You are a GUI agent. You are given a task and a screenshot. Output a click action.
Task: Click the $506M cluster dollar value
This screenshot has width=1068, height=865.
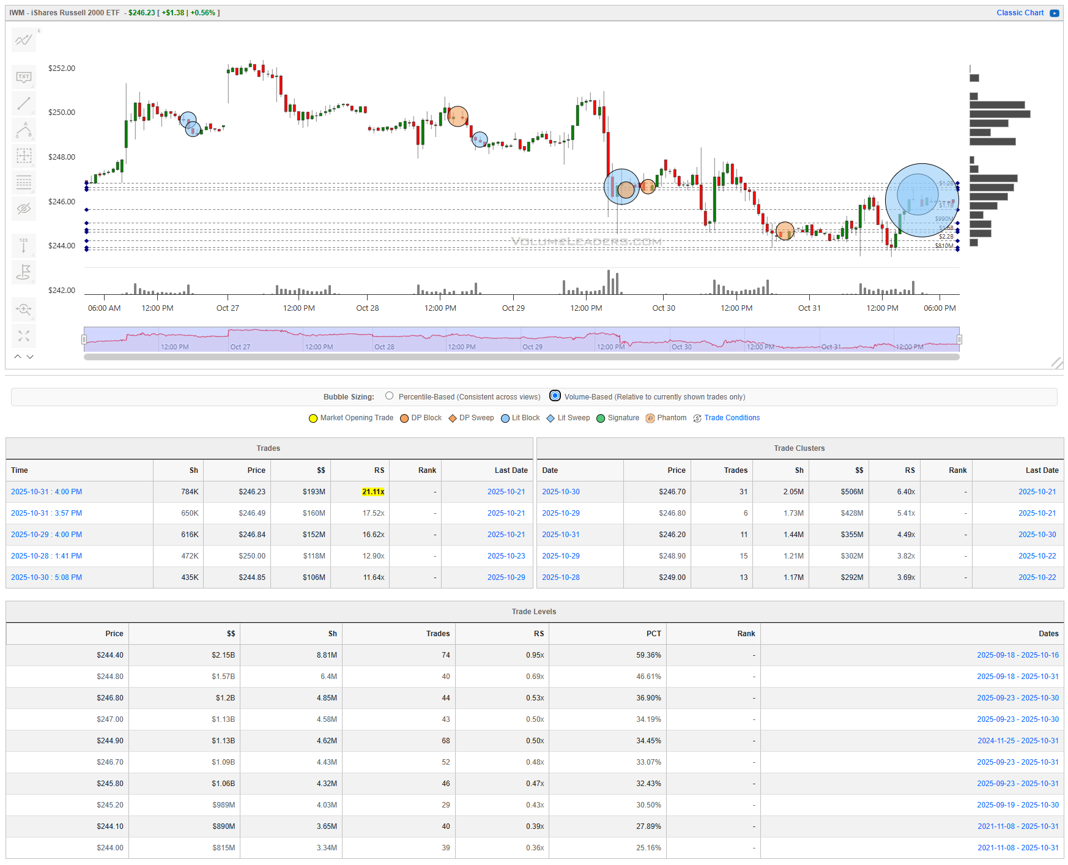click(851, 492)
